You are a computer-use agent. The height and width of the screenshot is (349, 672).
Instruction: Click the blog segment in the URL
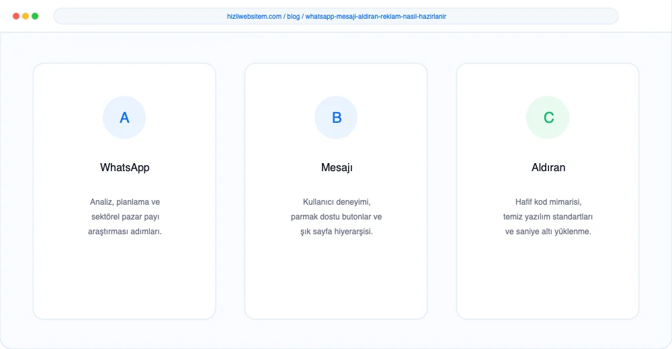coord(293,16)
